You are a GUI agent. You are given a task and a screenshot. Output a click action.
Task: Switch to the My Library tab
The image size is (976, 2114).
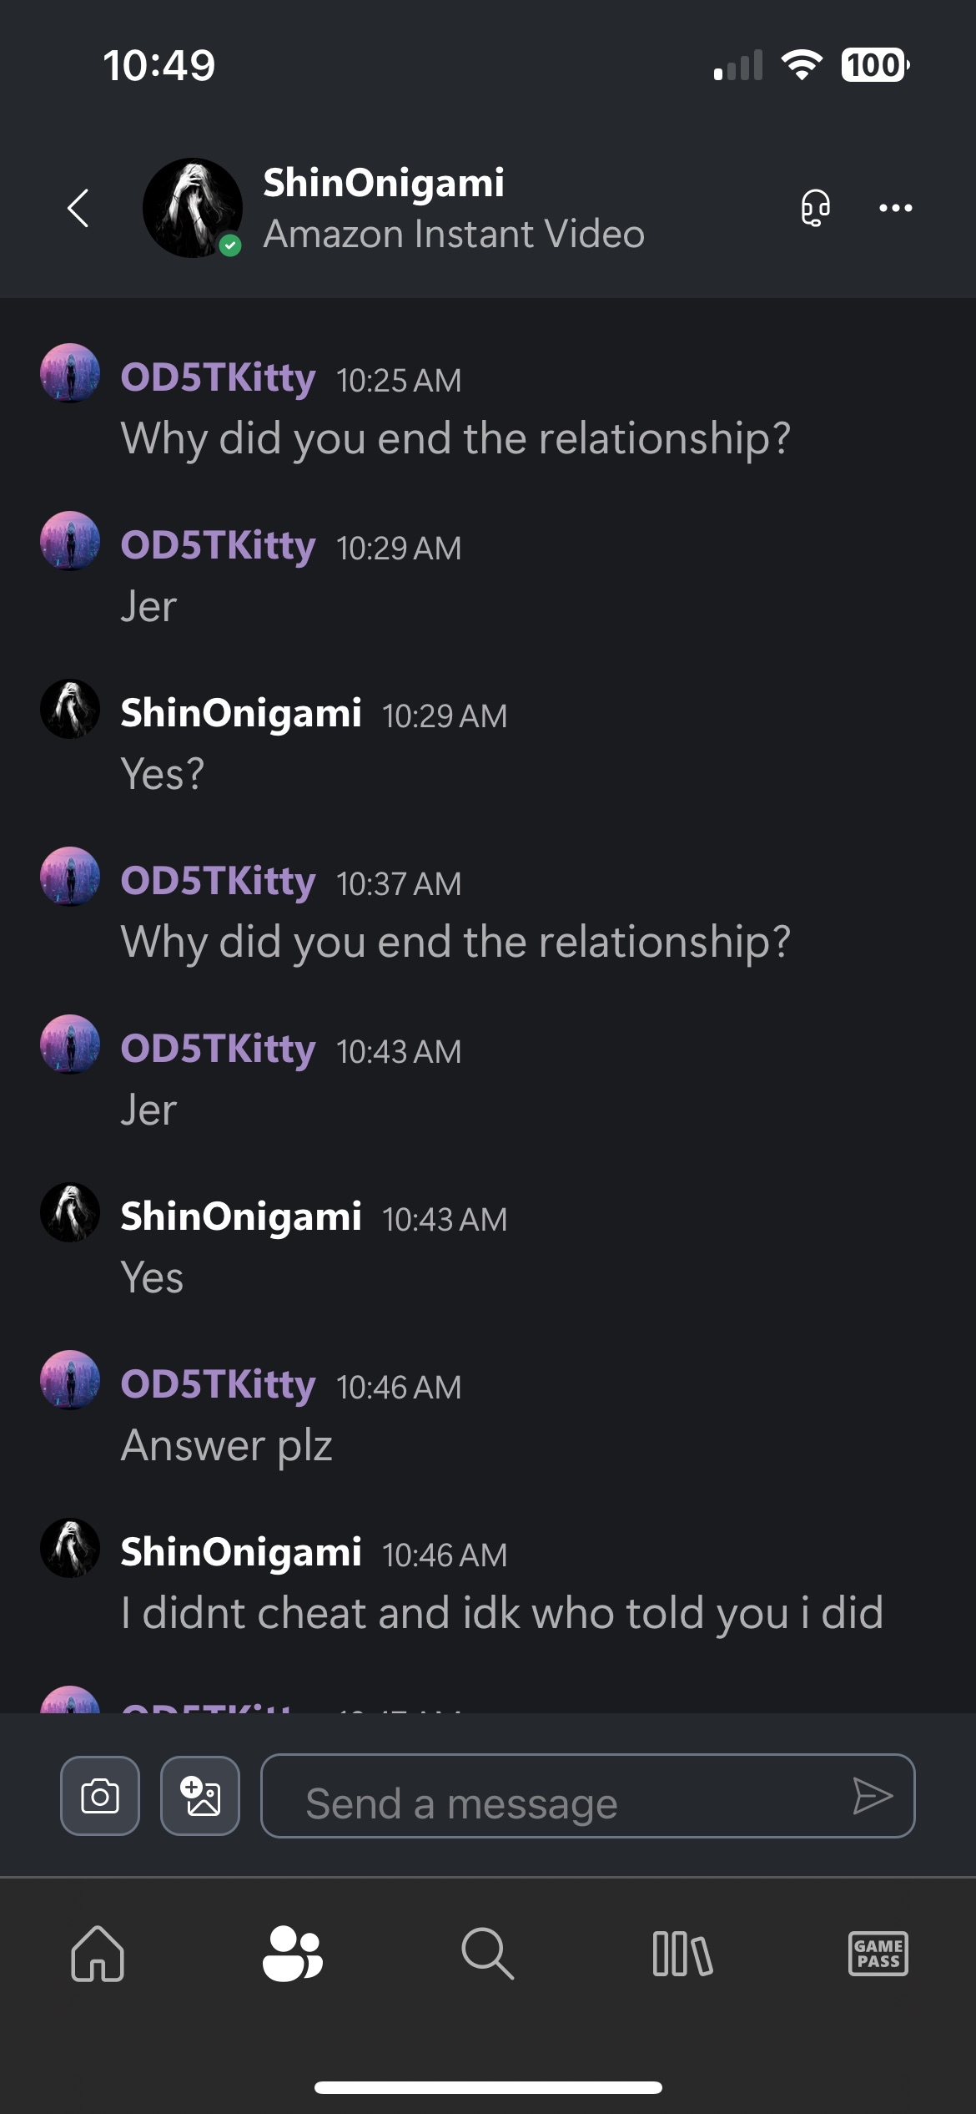(x=682, y=1954)
